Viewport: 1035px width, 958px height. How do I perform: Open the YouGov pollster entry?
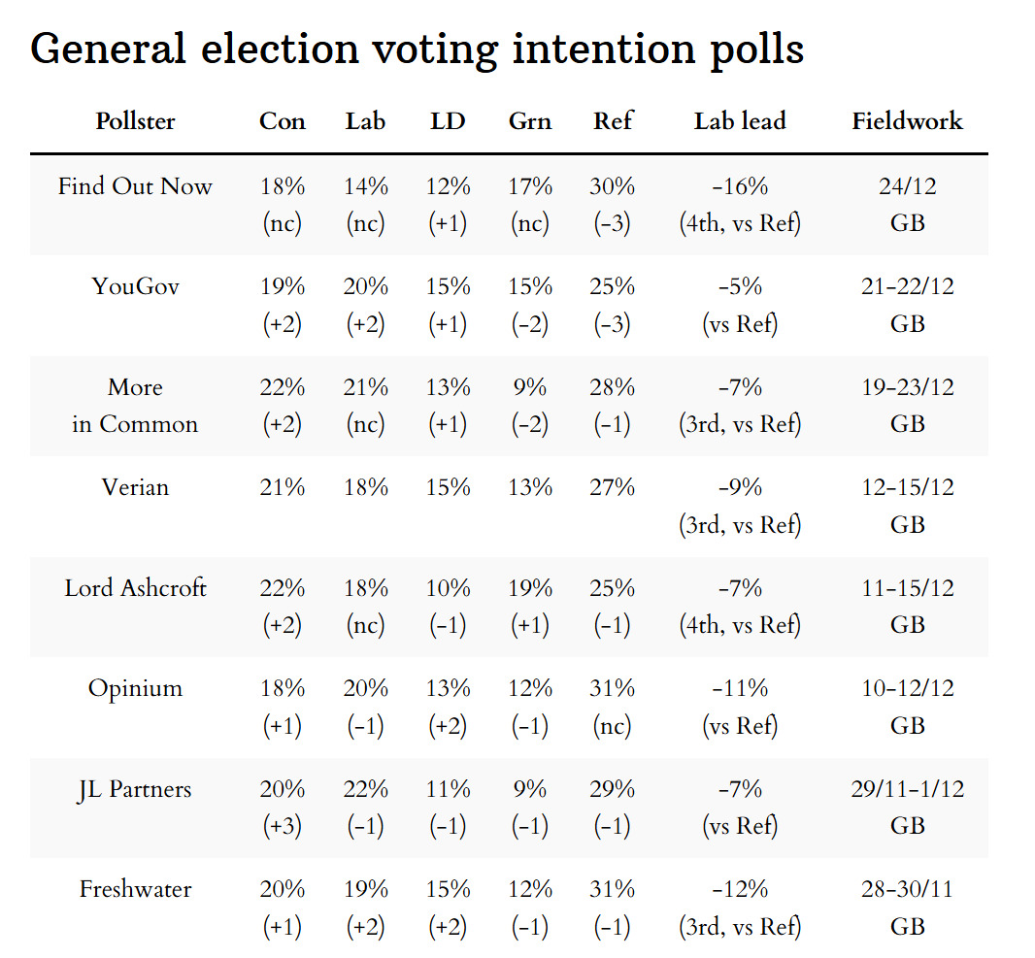tap(135, 286)
